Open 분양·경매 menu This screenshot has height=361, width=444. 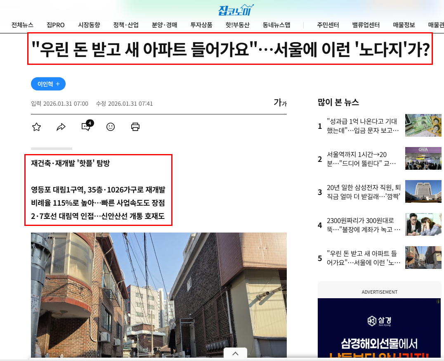(x=165, y=25)
